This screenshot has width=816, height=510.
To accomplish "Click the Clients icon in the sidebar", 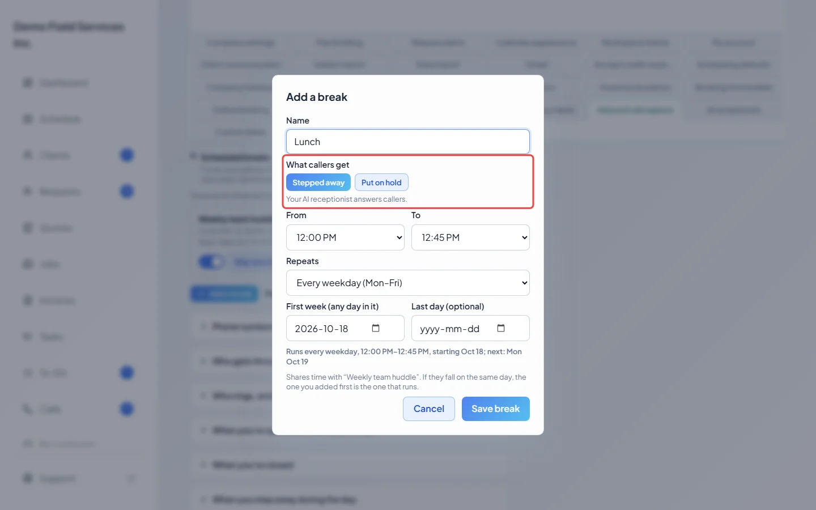I will pyautogui.click(x=27, y=155).
